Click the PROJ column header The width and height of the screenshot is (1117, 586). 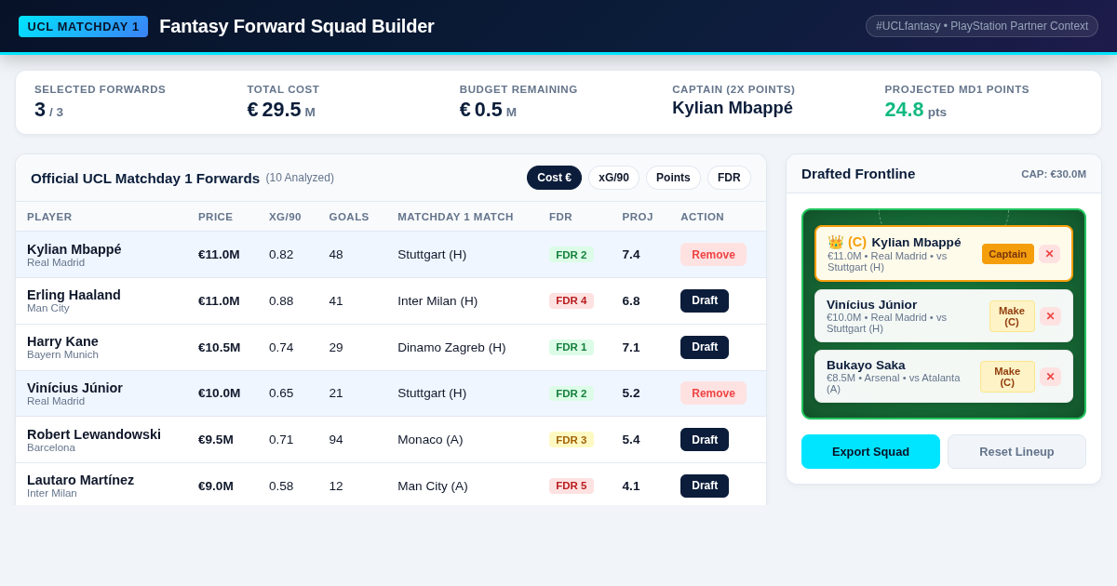coord(638,217)
